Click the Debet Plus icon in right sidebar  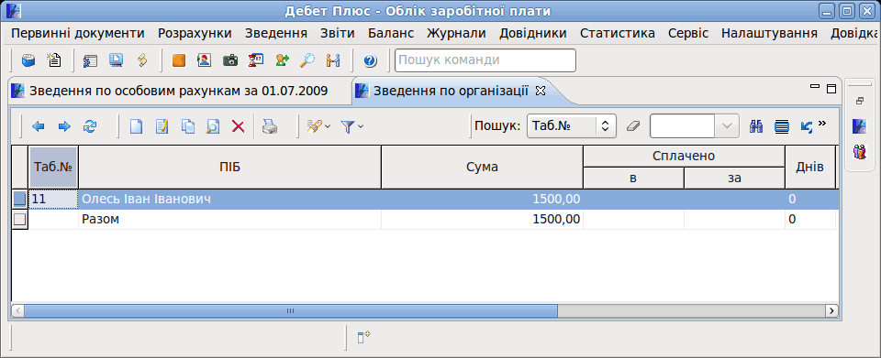[x=859, y=126]
